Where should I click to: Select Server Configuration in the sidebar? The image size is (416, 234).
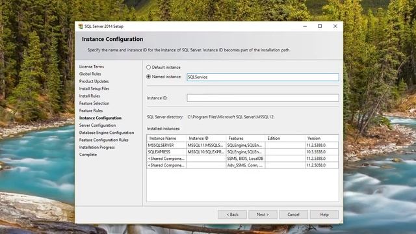(x=97, y=125)
